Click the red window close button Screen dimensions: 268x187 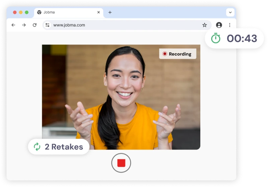pyautogui.click(x=15, y=12)
